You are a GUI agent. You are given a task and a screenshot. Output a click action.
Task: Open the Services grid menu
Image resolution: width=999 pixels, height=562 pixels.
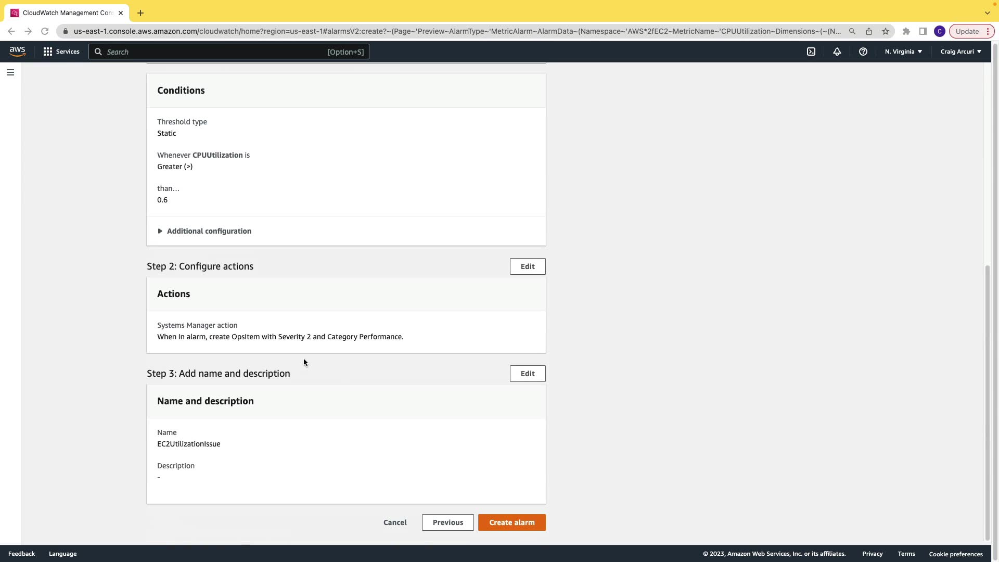coord(61,52)
